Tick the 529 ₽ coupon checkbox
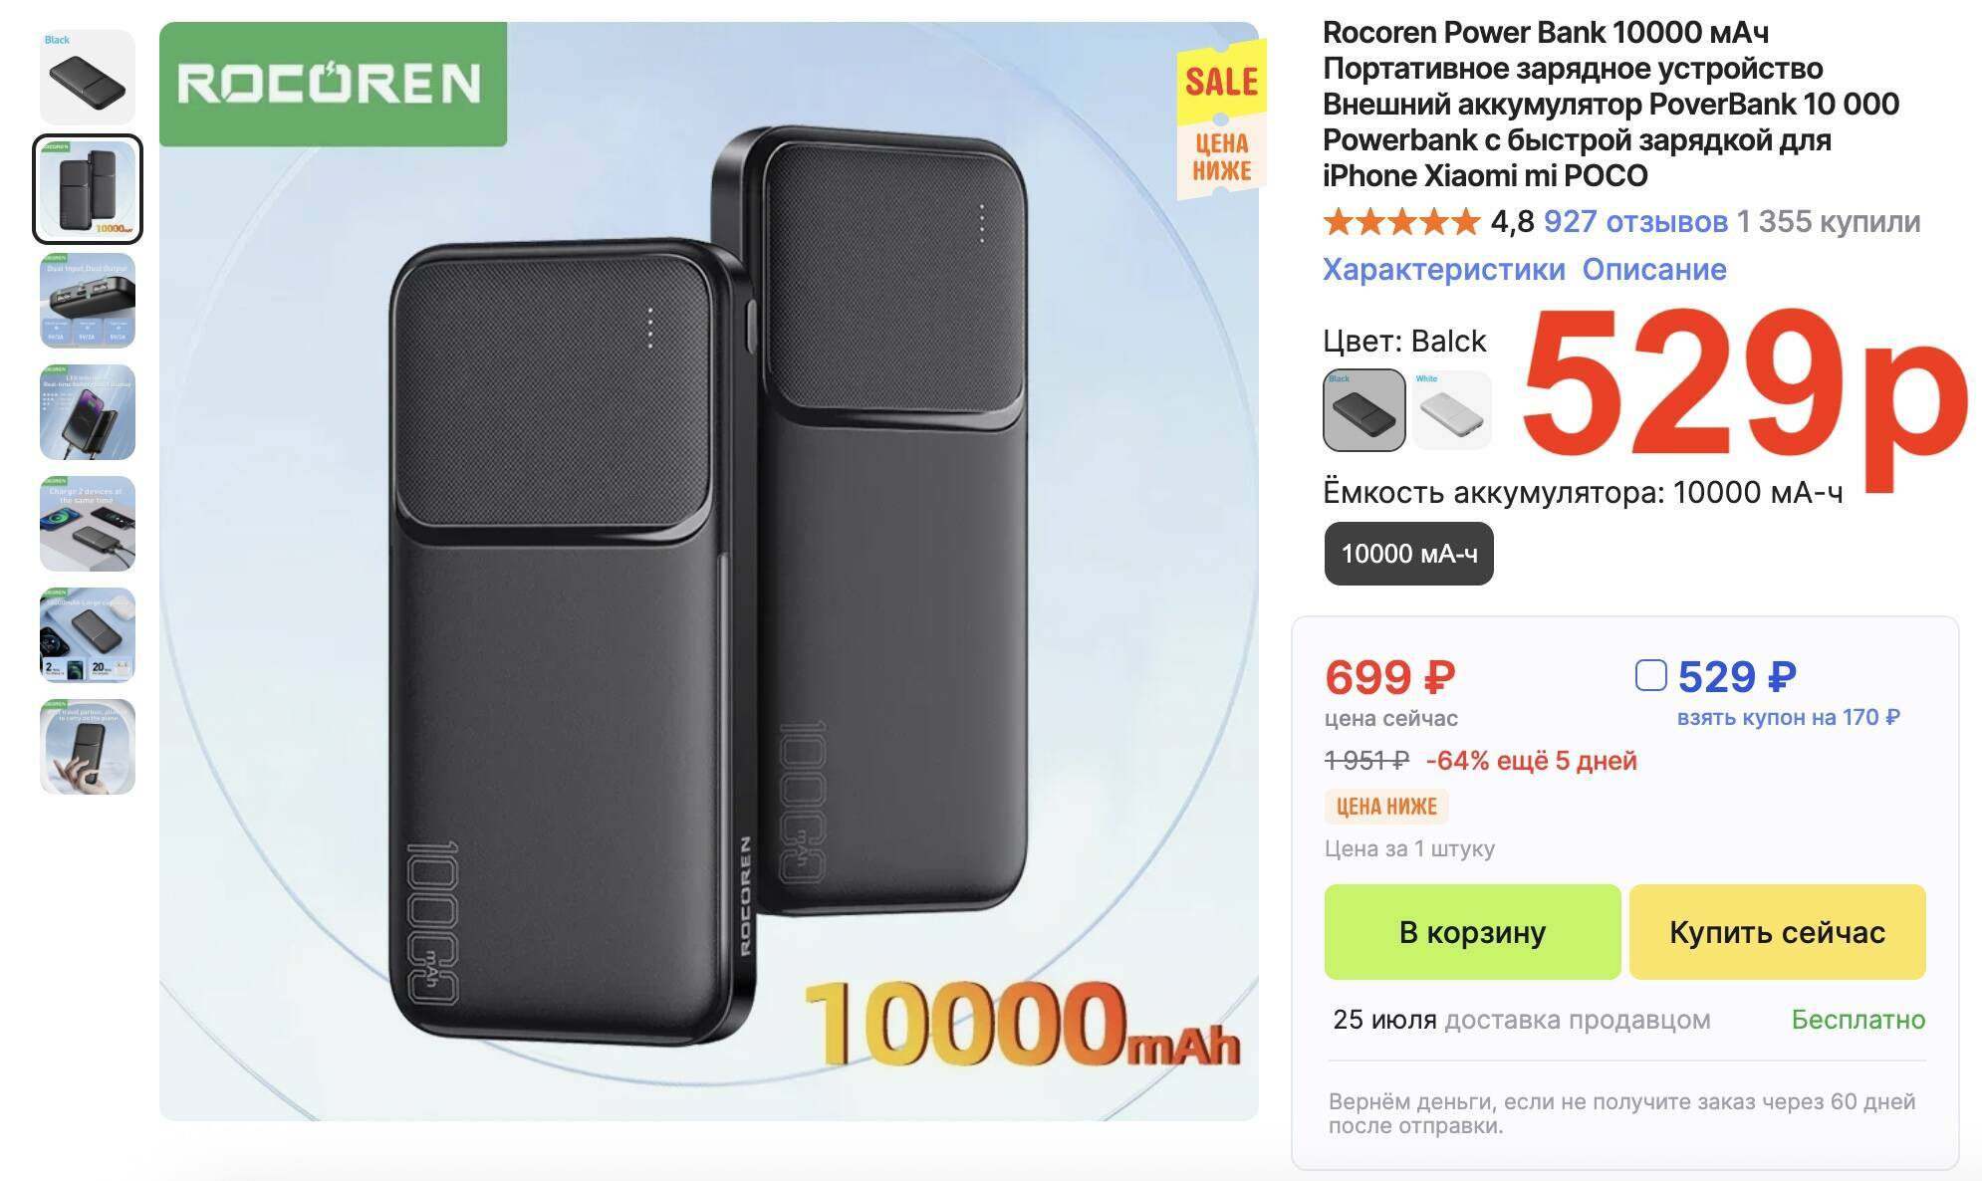Screen dimensions: 1982x1181 pos(1650,675)
